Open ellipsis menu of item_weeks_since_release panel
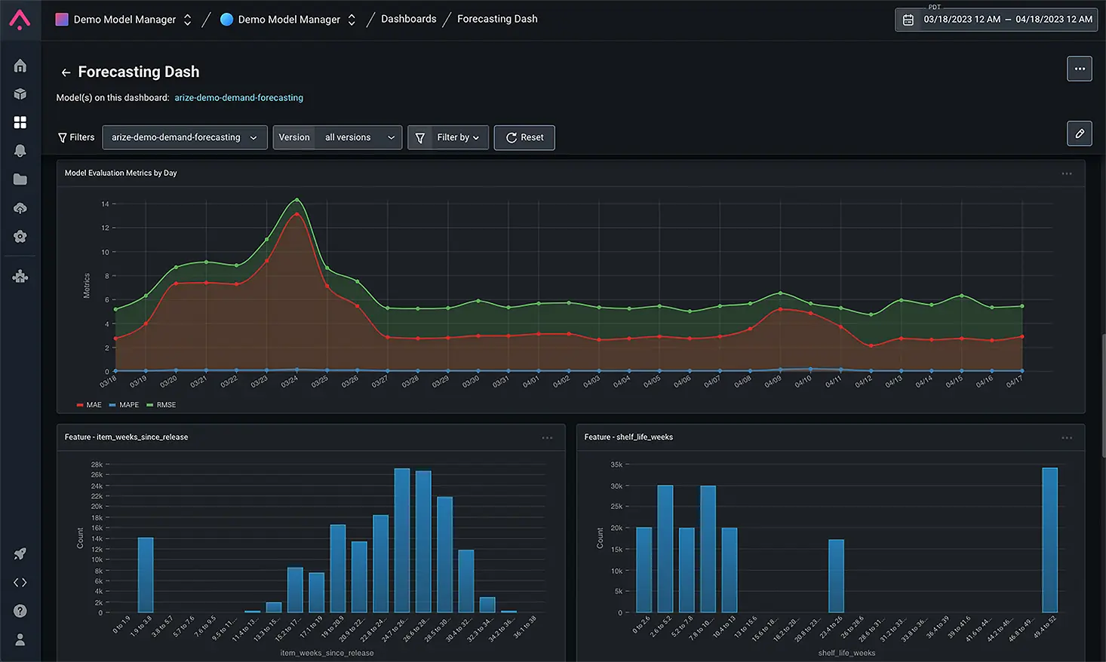 pos(547,438)
